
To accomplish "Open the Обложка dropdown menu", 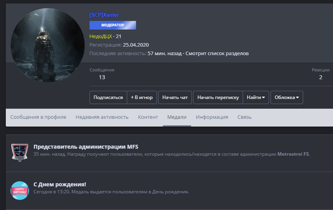I will 287,97.
